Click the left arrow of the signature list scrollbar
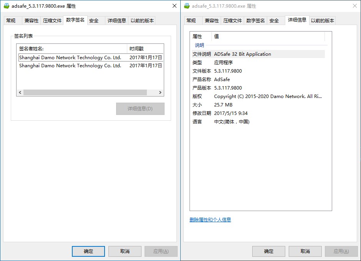Screen dimensions: 361x261 (20, 92)
